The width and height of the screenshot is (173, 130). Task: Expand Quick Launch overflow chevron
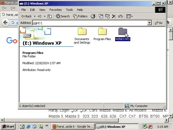point(47,126)
